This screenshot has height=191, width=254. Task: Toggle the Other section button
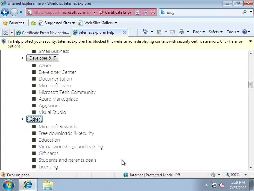tap(35, 119)
